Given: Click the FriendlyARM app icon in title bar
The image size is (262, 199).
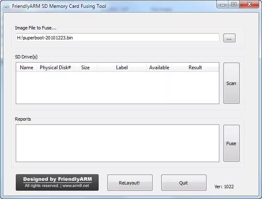Looking at the screenshot, I should (7, 6).
